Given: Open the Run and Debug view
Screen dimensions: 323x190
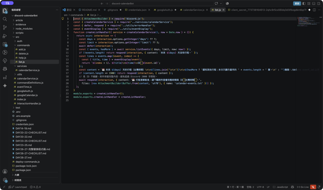Looking at the screenshot, I should [5, 36].
